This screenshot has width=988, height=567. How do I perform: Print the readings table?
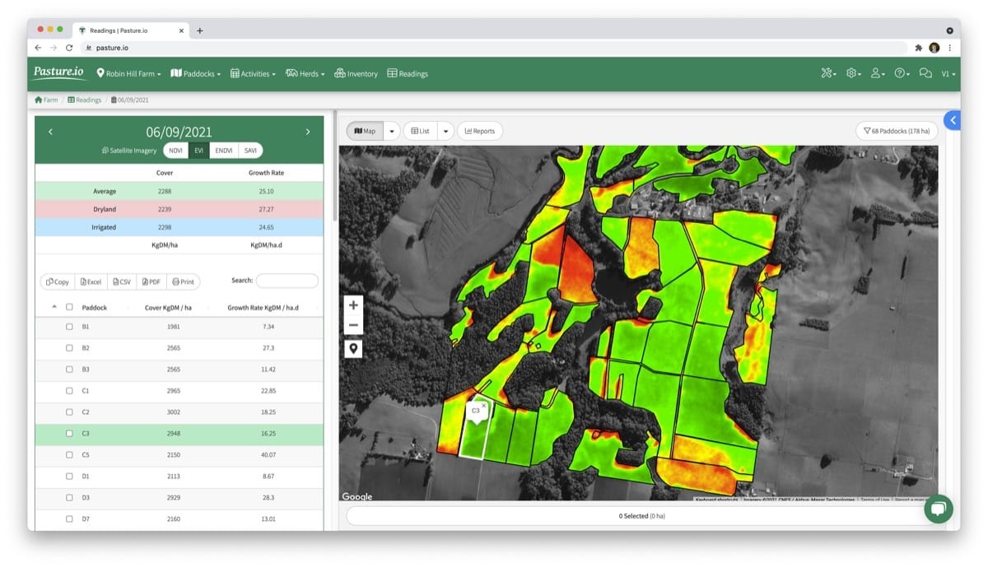184,281
